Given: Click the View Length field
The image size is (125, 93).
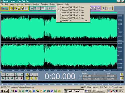Looking at the screenshot, I should [x=111, y=79].
